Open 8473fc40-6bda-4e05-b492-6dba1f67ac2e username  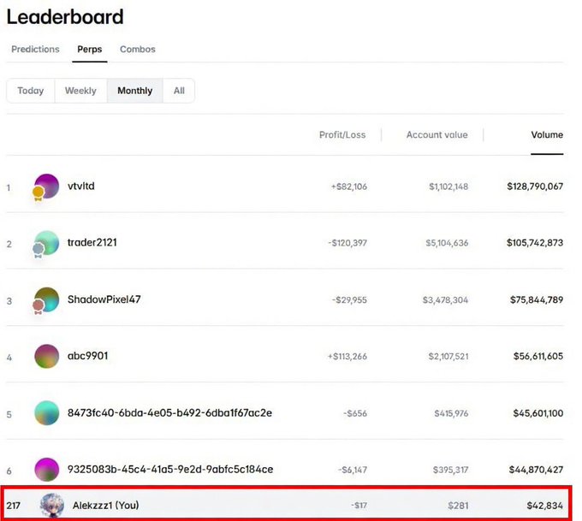(x=169, y=413)
